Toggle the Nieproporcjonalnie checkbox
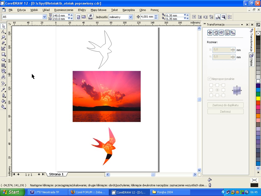261x196 pixels. click(210, 79)
